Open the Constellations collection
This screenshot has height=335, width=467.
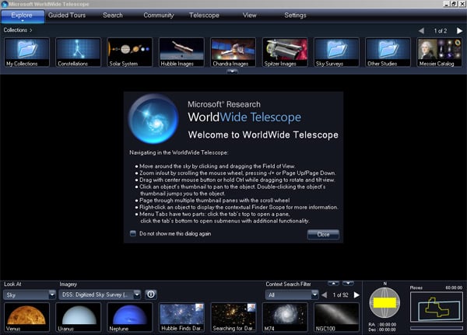[79, 52]
